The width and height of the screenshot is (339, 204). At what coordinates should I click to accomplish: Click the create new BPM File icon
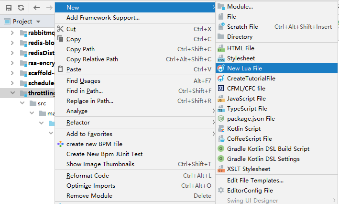(x=60, y=144)
